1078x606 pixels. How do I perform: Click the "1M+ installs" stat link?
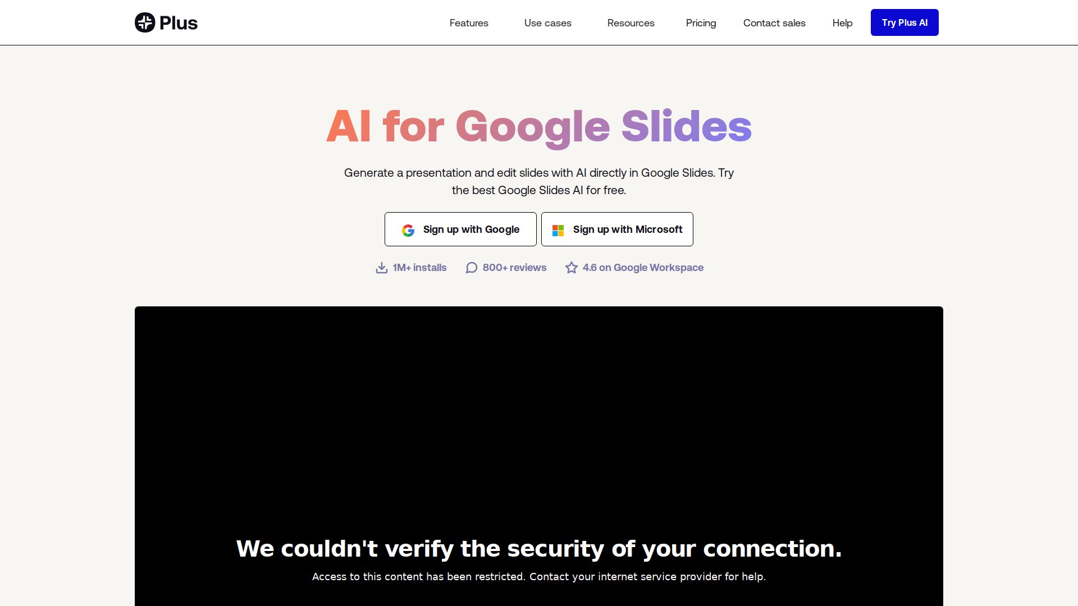[419, 268]
